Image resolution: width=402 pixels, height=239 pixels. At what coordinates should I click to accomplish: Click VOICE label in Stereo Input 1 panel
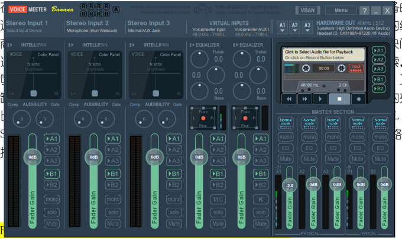15,54
